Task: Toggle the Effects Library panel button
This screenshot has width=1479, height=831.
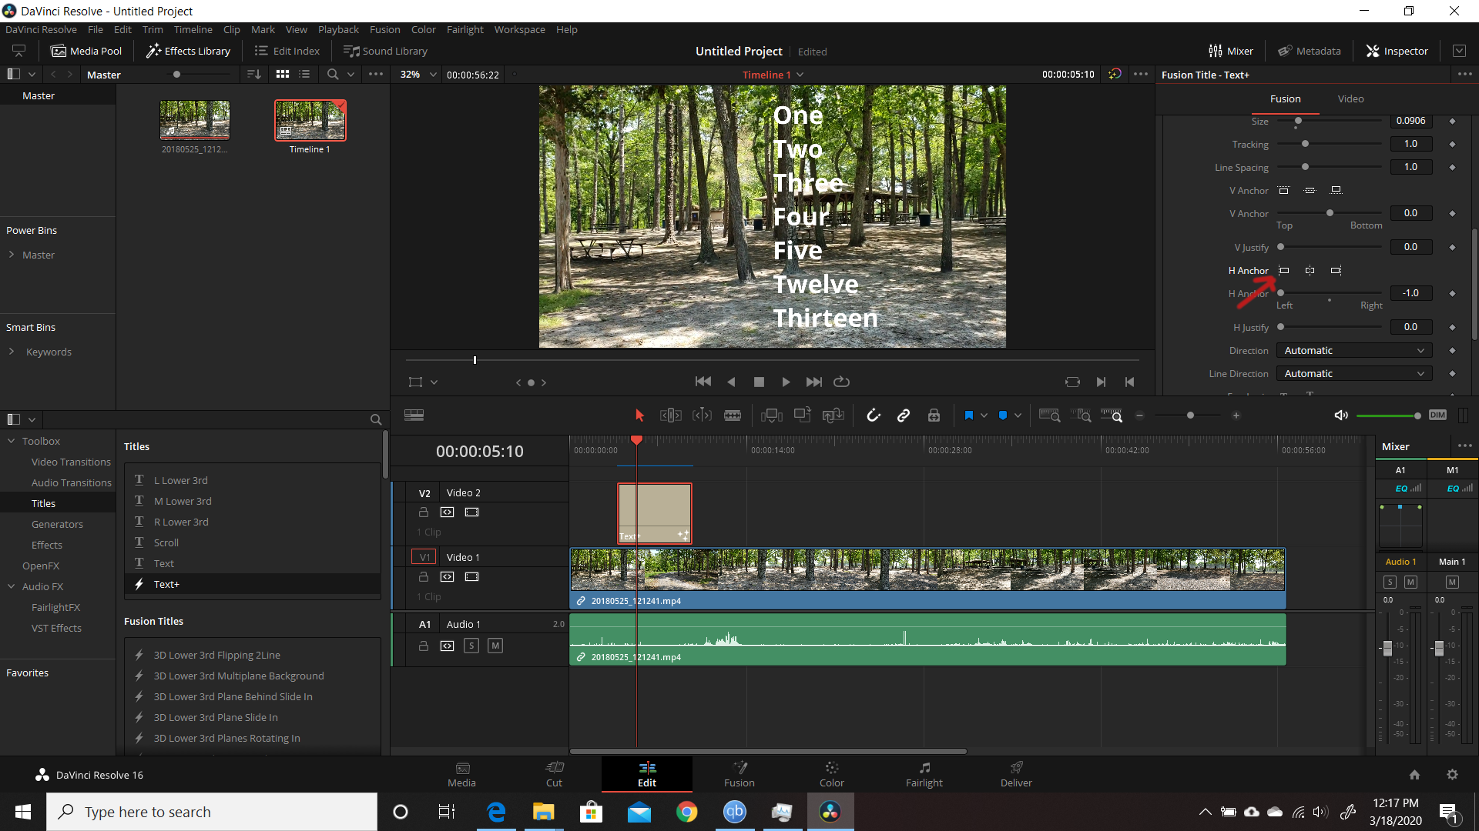Action: pyautogui.click(x=189, y=51)
